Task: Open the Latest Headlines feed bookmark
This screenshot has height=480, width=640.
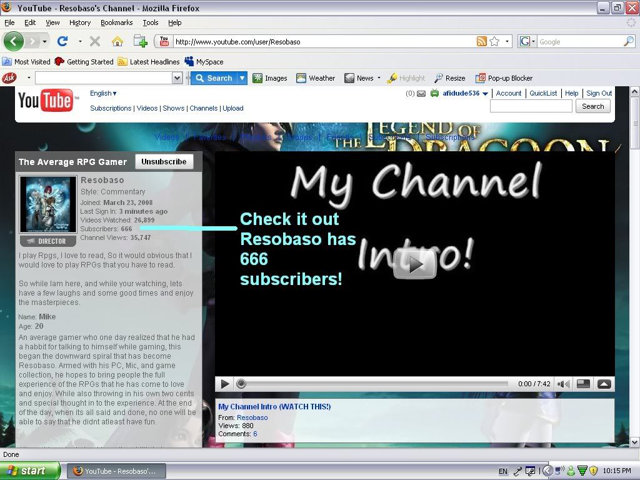Action: (x=149, y=62)
